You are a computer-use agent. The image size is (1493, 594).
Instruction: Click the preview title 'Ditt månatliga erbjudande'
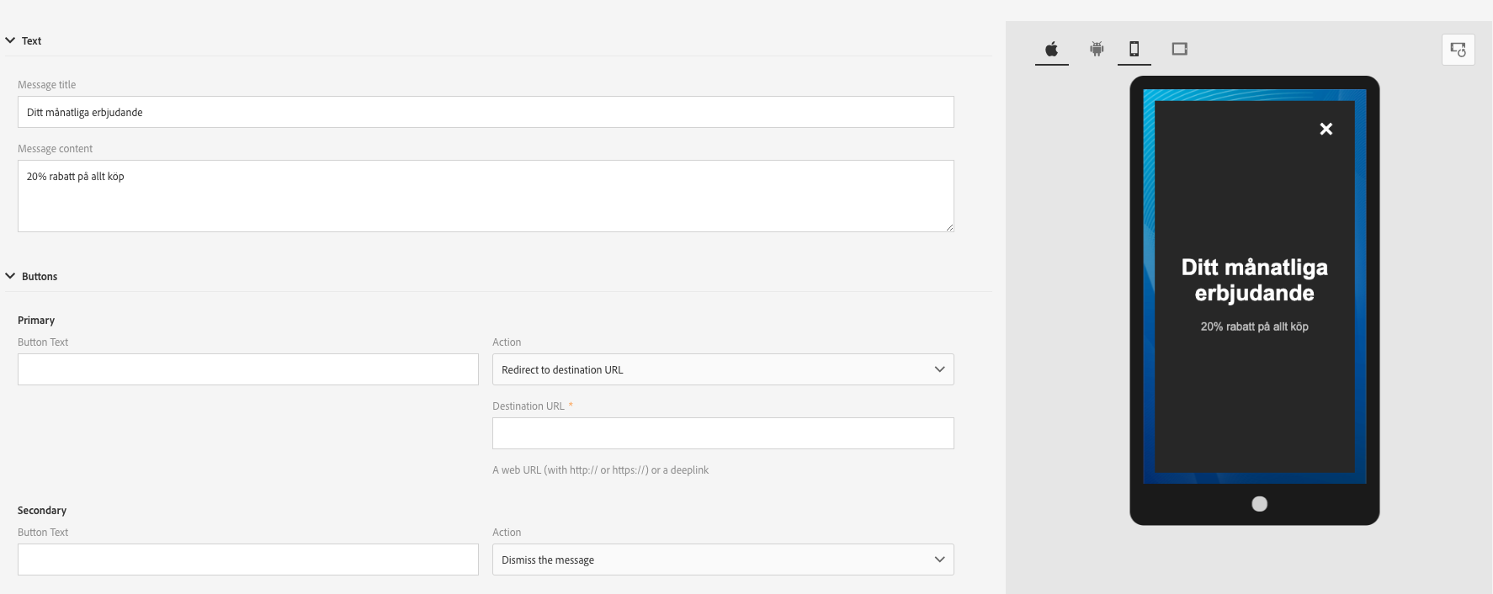(1254, 280)
